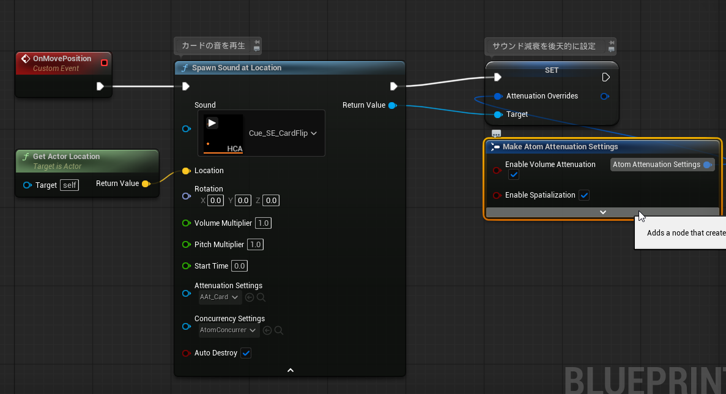The width and height of the screenshot is (726, 394).
Task: Select the Get Actor Location node title
Action: point(66,157)
